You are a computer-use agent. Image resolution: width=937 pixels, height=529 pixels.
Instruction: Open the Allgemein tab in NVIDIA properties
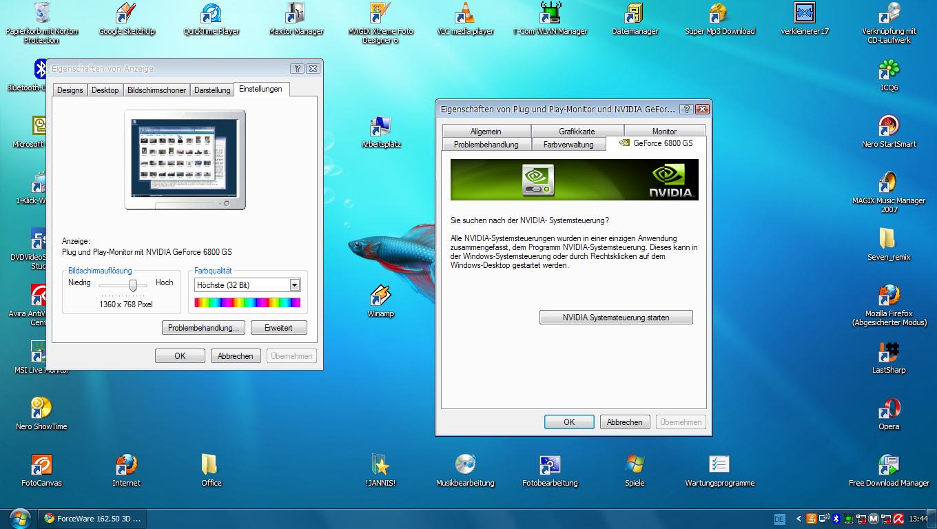[x=486, y=131]
